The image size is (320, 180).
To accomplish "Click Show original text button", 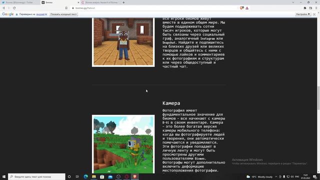I will click(63, 14).
